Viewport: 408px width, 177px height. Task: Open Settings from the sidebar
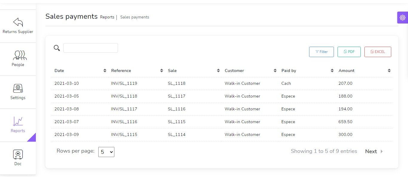click(18, 92)
